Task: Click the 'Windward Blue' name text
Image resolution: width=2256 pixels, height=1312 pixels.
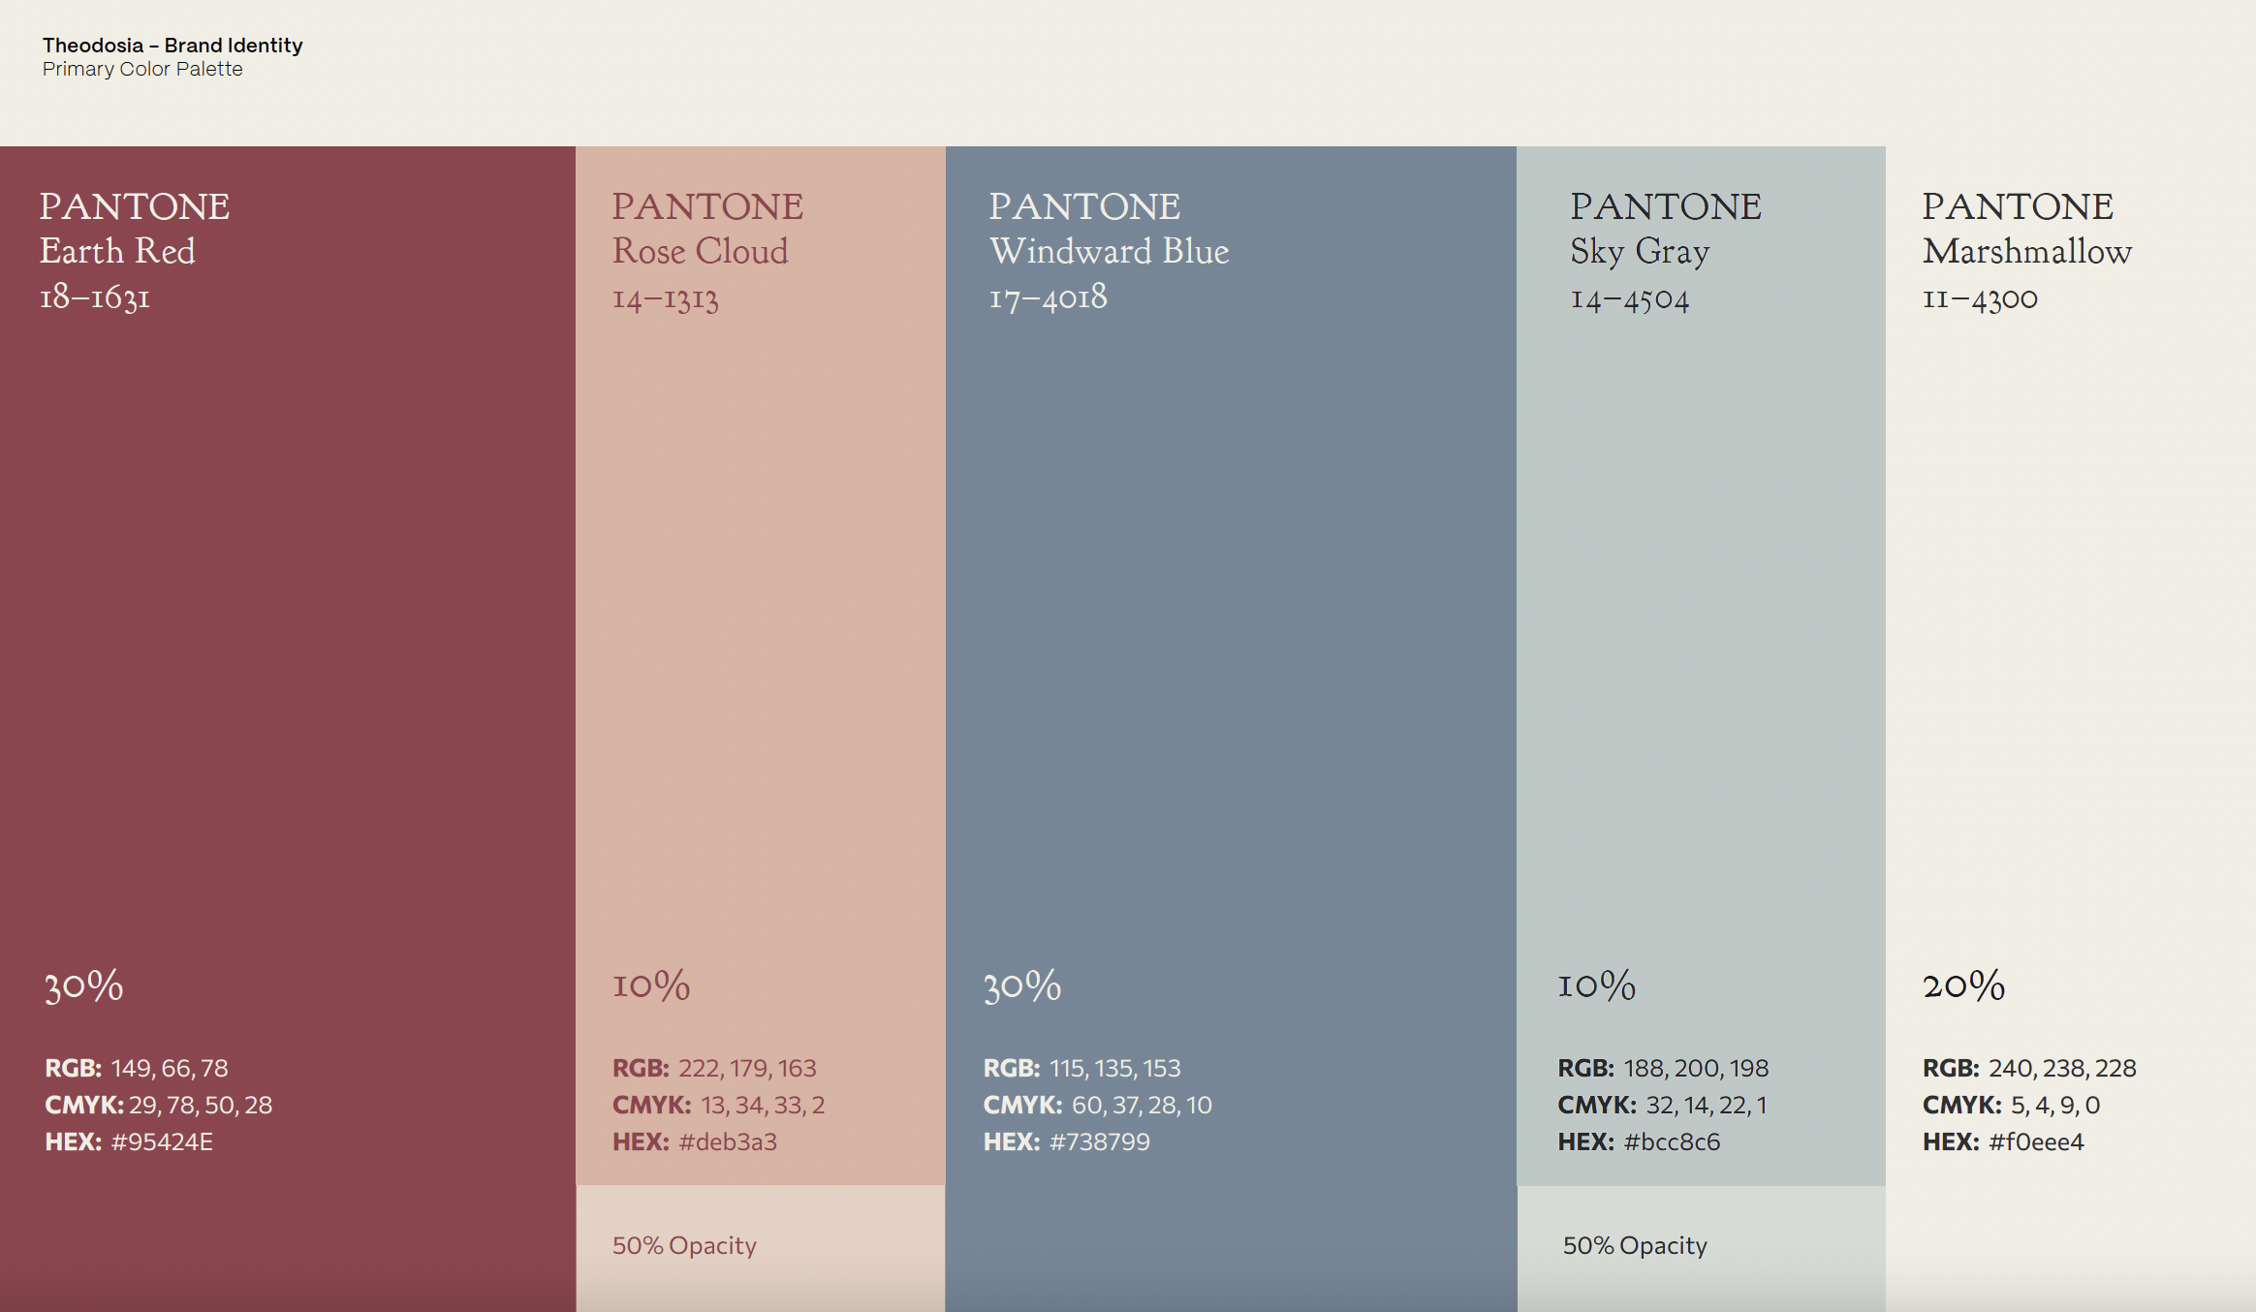Action: pos(1110,251)
